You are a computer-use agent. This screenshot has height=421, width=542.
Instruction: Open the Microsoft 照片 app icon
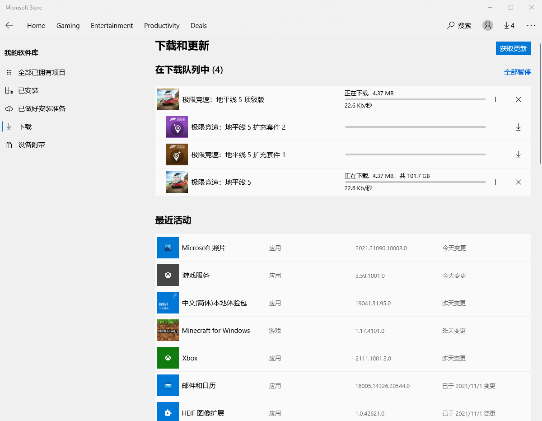click(x=168, y=248)
